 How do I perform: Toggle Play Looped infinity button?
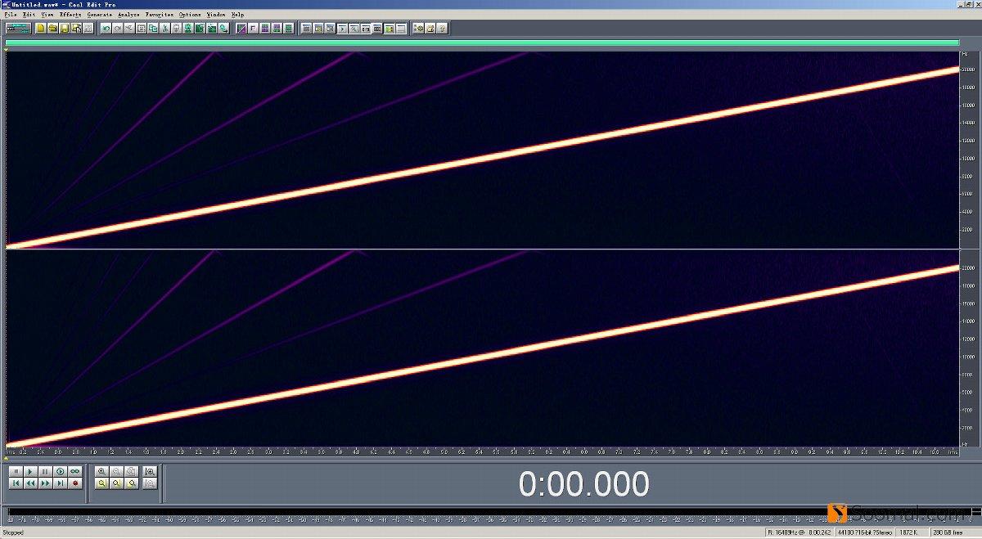coord(74,472)
